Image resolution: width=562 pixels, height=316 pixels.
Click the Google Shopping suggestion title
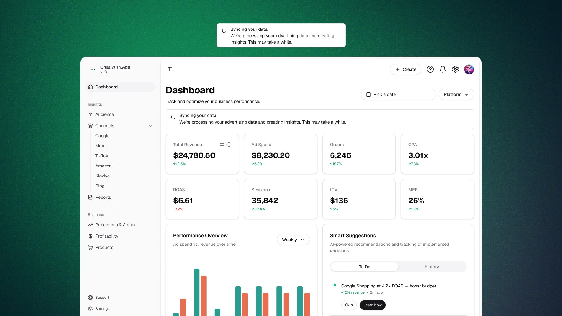coord(389,286)
